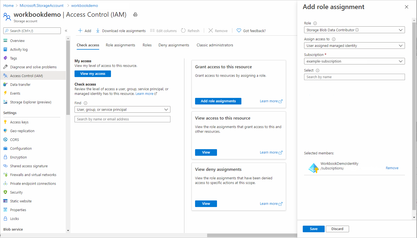Open the Deny assignments tab
417x238 pixels.
(174, 45)
